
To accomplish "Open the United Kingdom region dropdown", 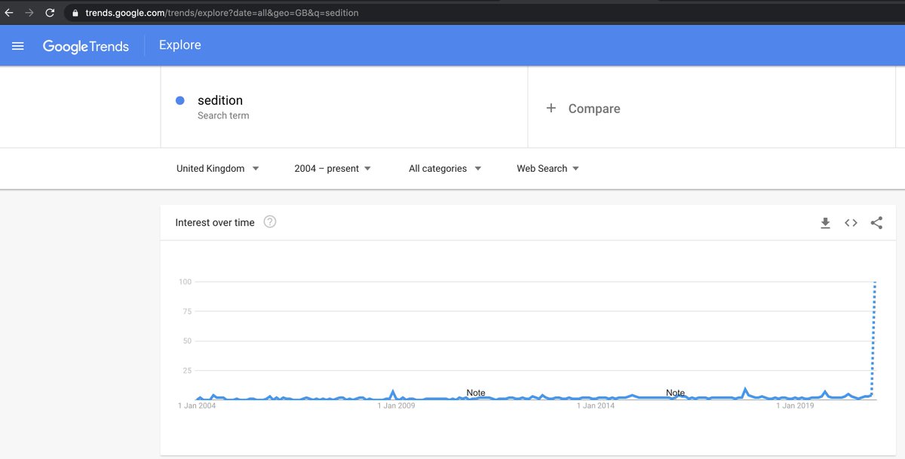I will tap(217, 168).
